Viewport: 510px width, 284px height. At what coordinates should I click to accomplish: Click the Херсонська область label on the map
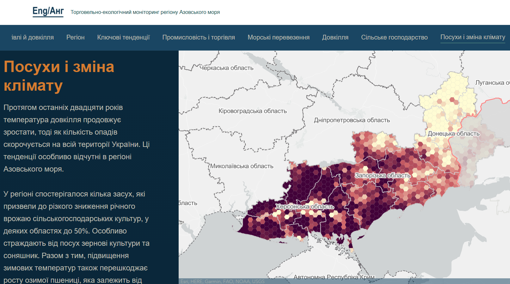pos(304,207)
